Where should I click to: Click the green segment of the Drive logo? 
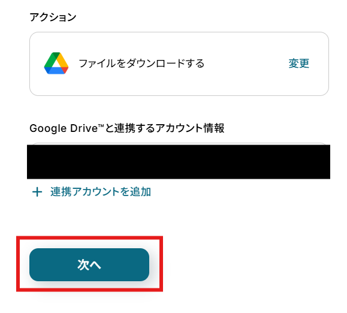pyautogui.click(x=50, y=60)
